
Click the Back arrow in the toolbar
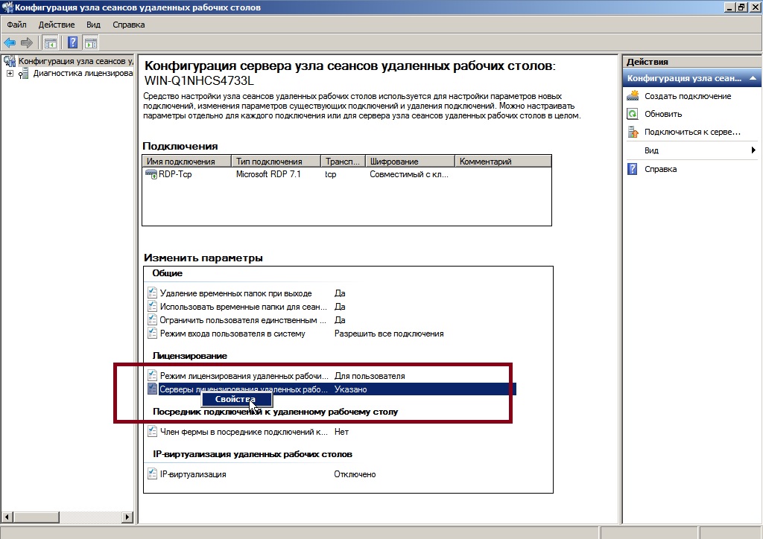(10, 42)
